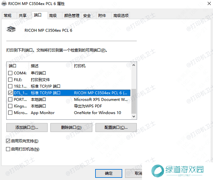Tick the FILE print-to-file port checkbox
The width and height of the screenshot is (213, 180).
coord(10,80)
